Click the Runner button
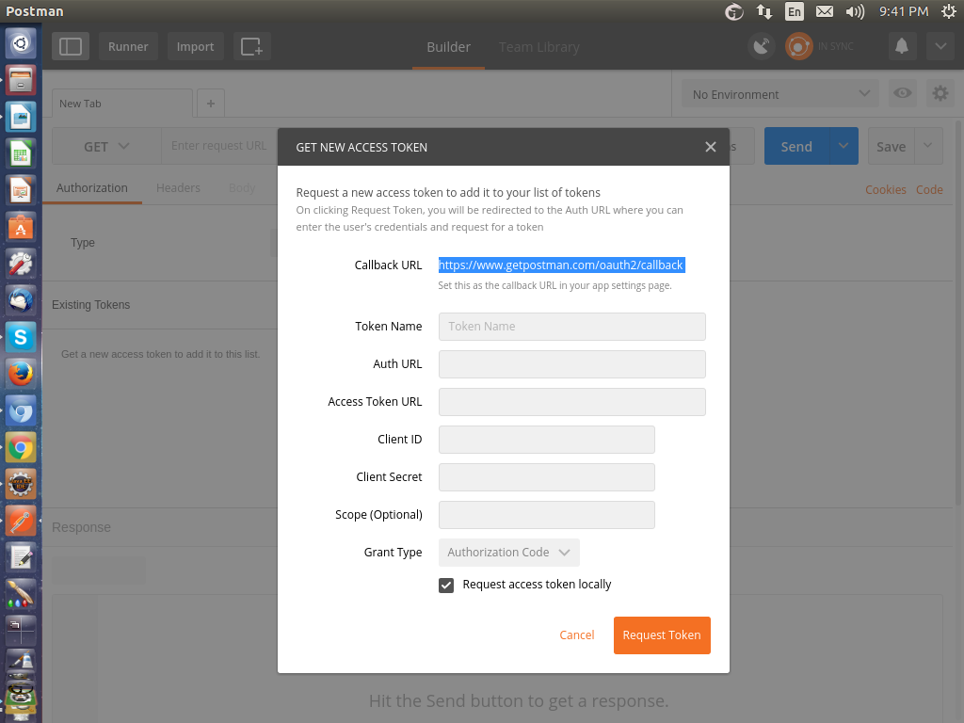The width and height of the screenshot is (964, 723). coord(128,47)
